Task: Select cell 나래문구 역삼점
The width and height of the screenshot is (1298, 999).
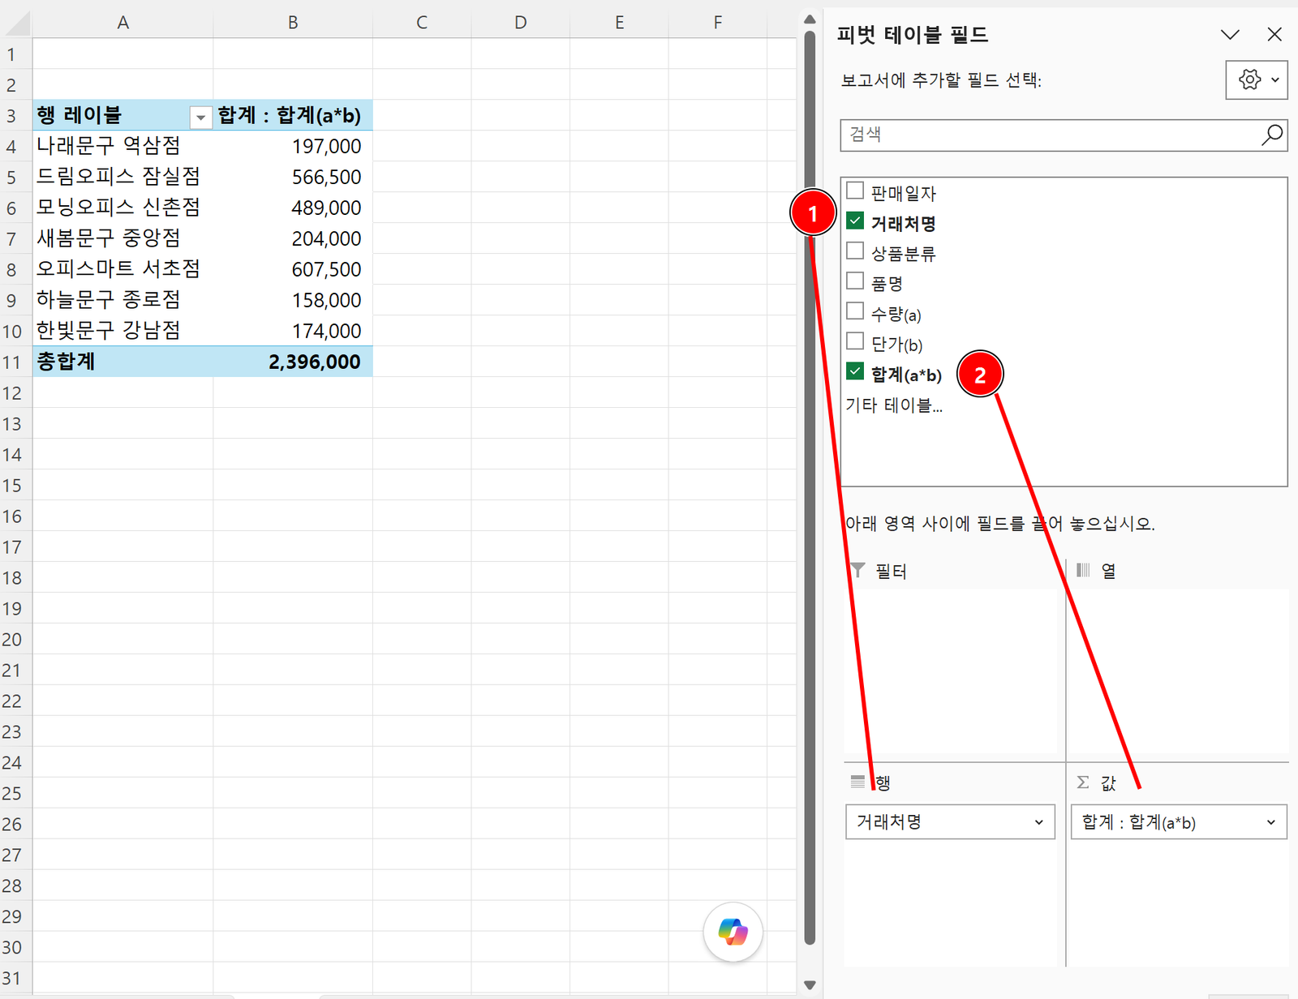Action: click(x=122, y=146)
